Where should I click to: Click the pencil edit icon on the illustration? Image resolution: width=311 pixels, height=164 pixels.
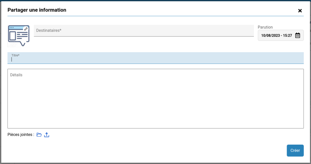tap(26, 29)
